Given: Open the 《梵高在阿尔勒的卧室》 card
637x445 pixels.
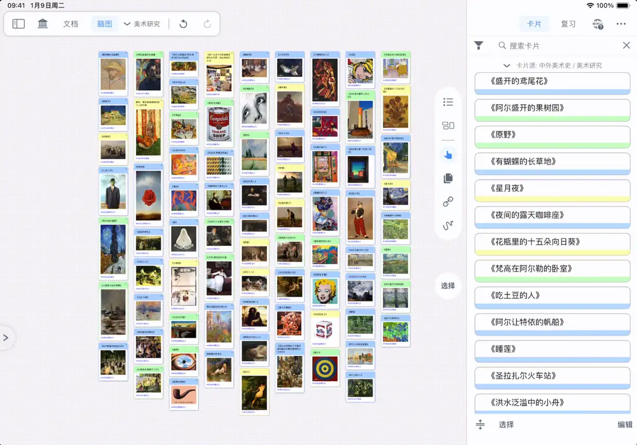Looking at the screenshot, I should pos(553,271).
